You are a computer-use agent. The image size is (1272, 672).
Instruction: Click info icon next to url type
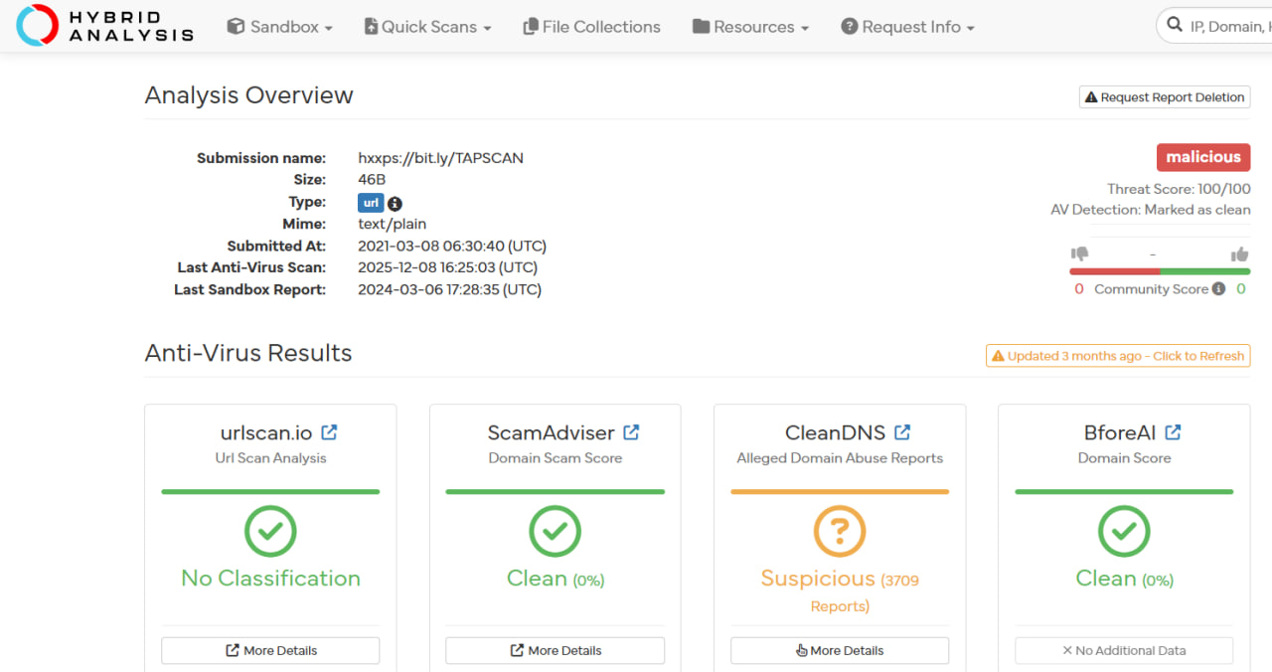[395, 203]
